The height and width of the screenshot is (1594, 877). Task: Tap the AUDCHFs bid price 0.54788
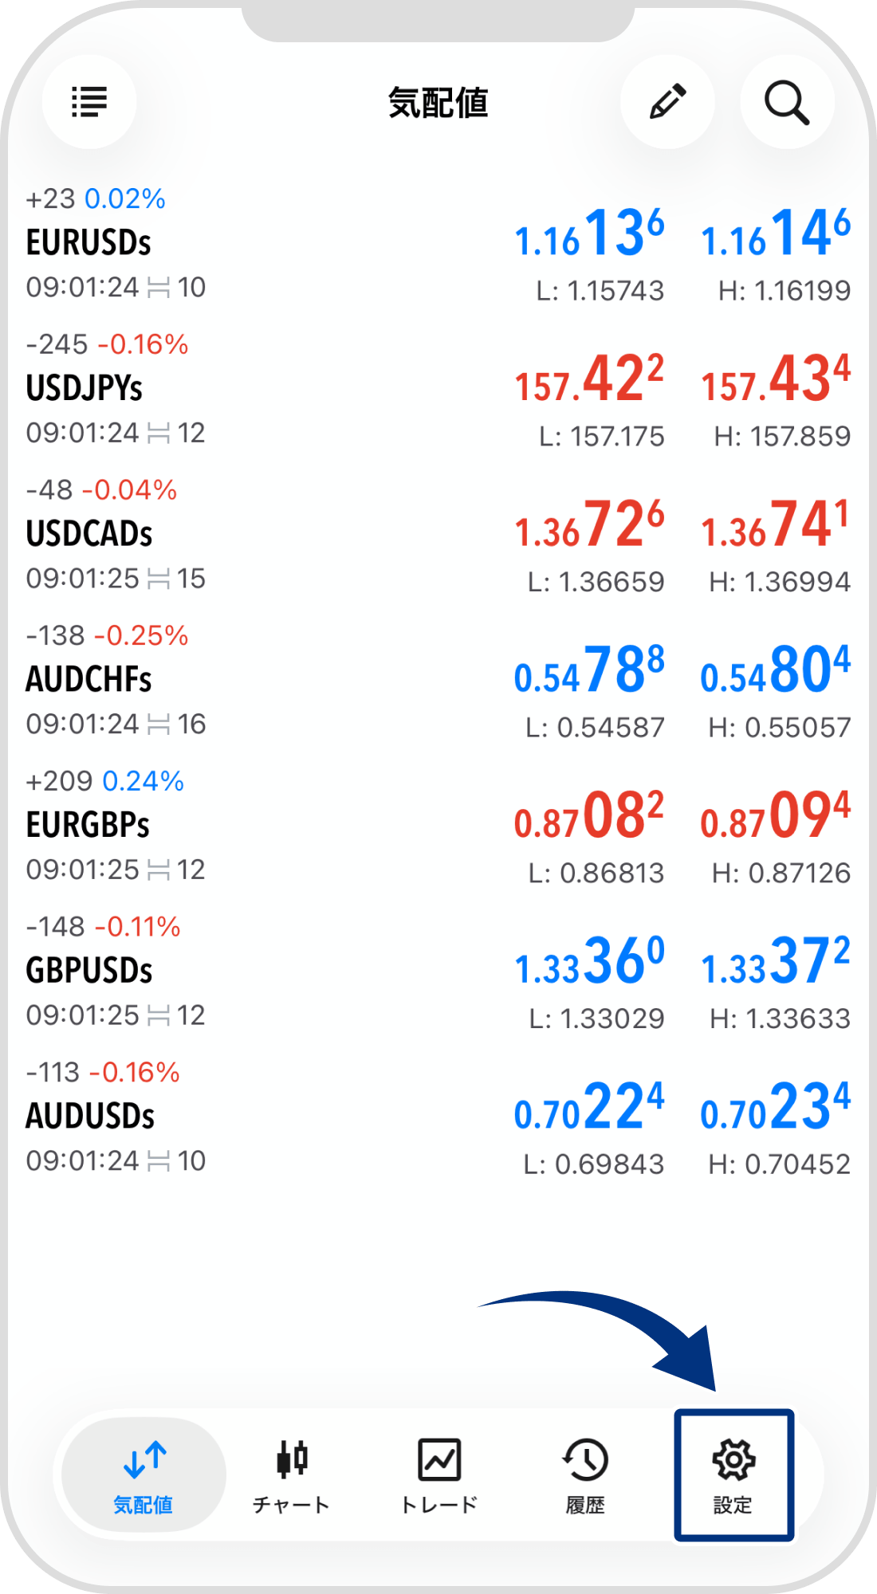[x=589, y=671]
